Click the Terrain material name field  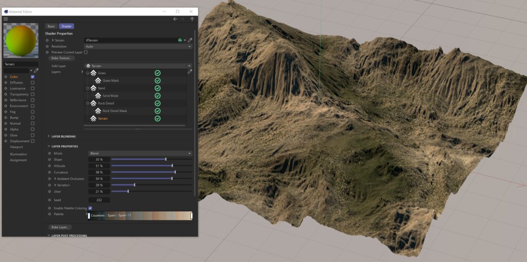(x=21, y=64)
